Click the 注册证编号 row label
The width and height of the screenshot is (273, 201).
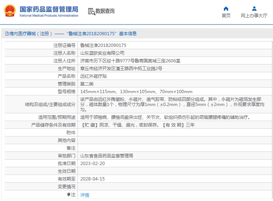click(64, 45)
